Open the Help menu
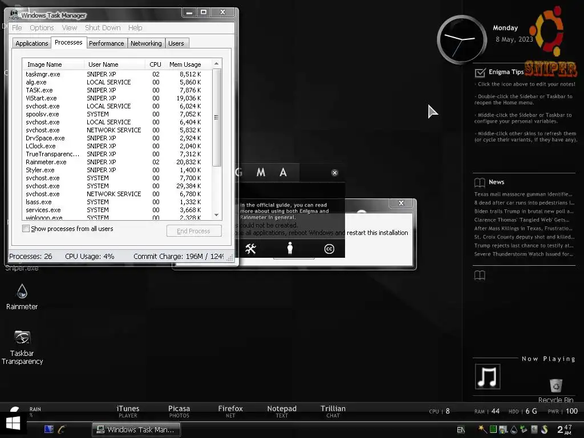This screenshot has width=584, height=438. (x=135, y=27)
